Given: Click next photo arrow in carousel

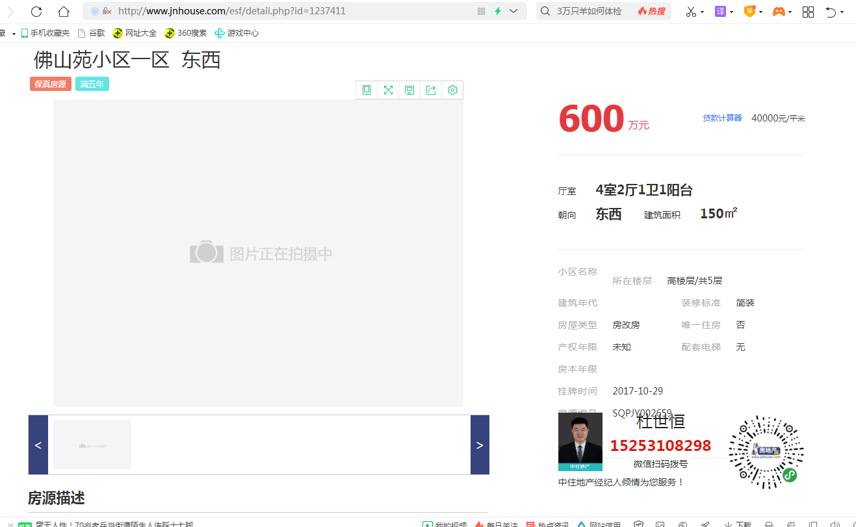Looking at the screenshot, I should [479, 445].
